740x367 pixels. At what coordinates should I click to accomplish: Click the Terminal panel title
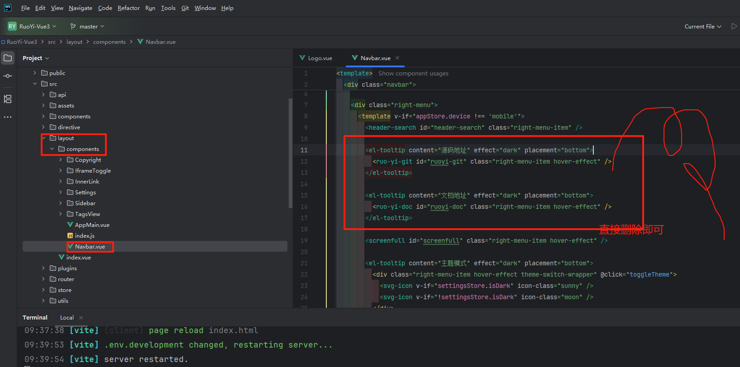(x=35, y=318)
